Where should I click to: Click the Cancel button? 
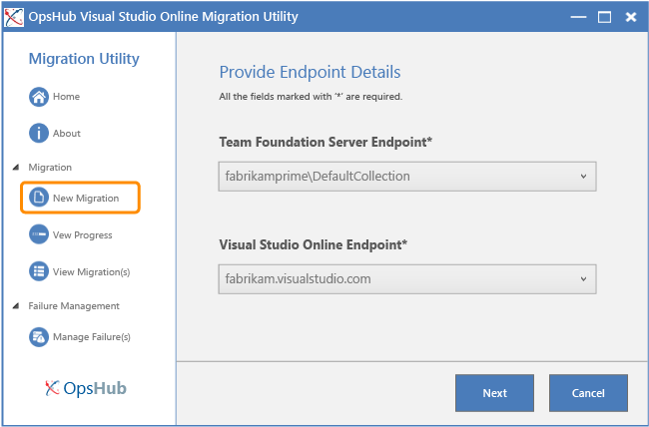[x=588, y=393]
